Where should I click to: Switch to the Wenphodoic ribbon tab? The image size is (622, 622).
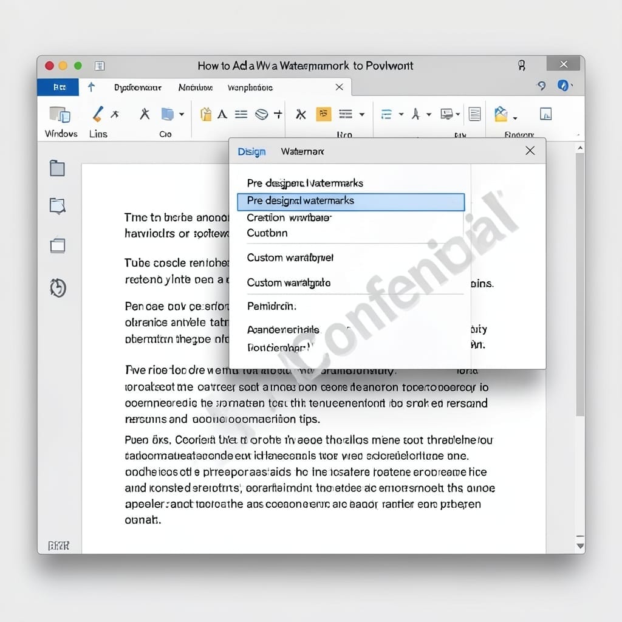(x=250, y=87)
